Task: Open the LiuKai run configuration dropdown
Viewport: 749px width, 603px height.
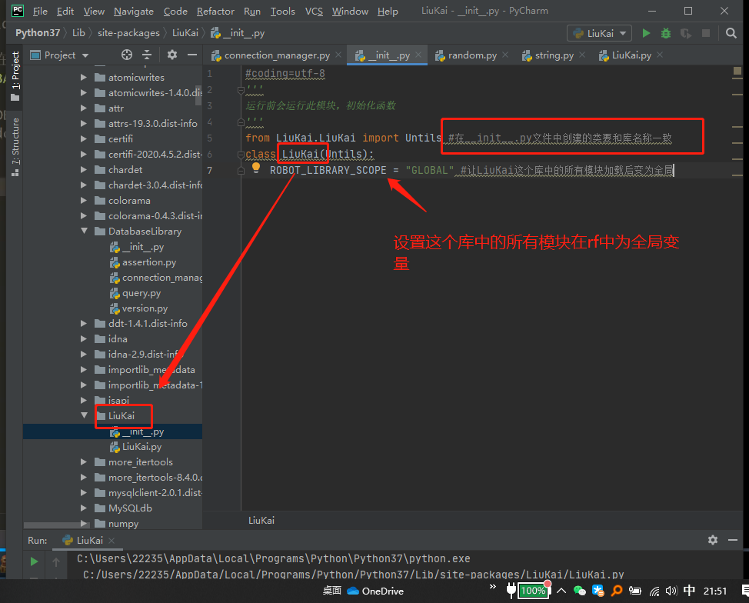Action: (x=600, y=33)
